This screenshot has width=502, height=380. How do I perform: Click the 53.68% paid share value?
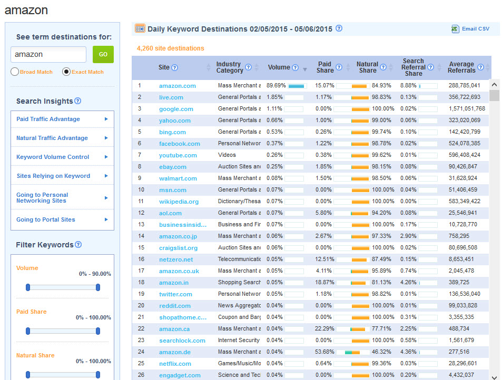pos(324,352)
